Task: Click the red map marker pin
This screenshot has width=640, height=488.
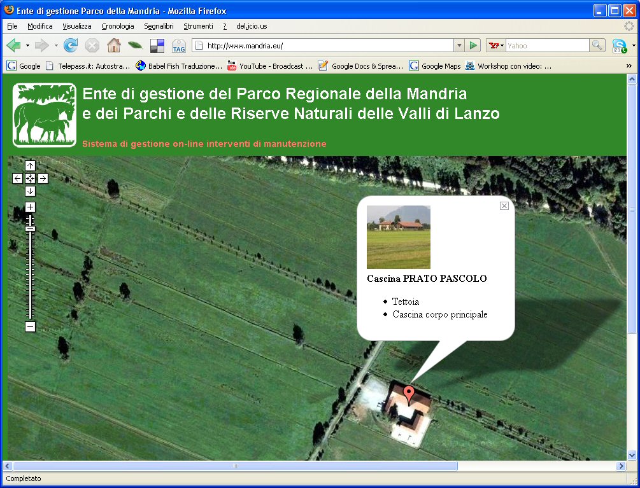Action: [x=409, y=396]
